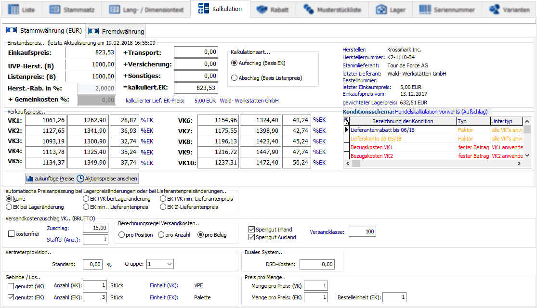
Task: Select Aufschlag (Basis EK) calculation type
Action: click(x=234, y=63)
